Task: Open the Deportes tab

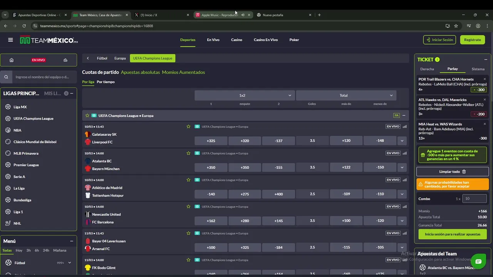Action: pos(188,40)
